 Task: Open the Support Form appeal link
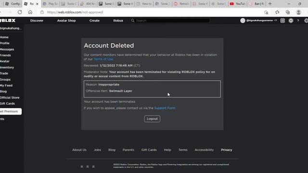[165, 108]
